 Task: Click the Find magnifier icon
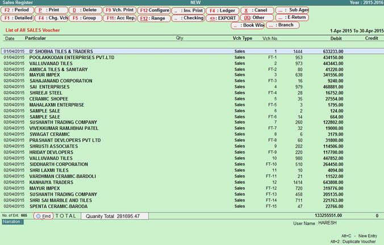(38, 216)
